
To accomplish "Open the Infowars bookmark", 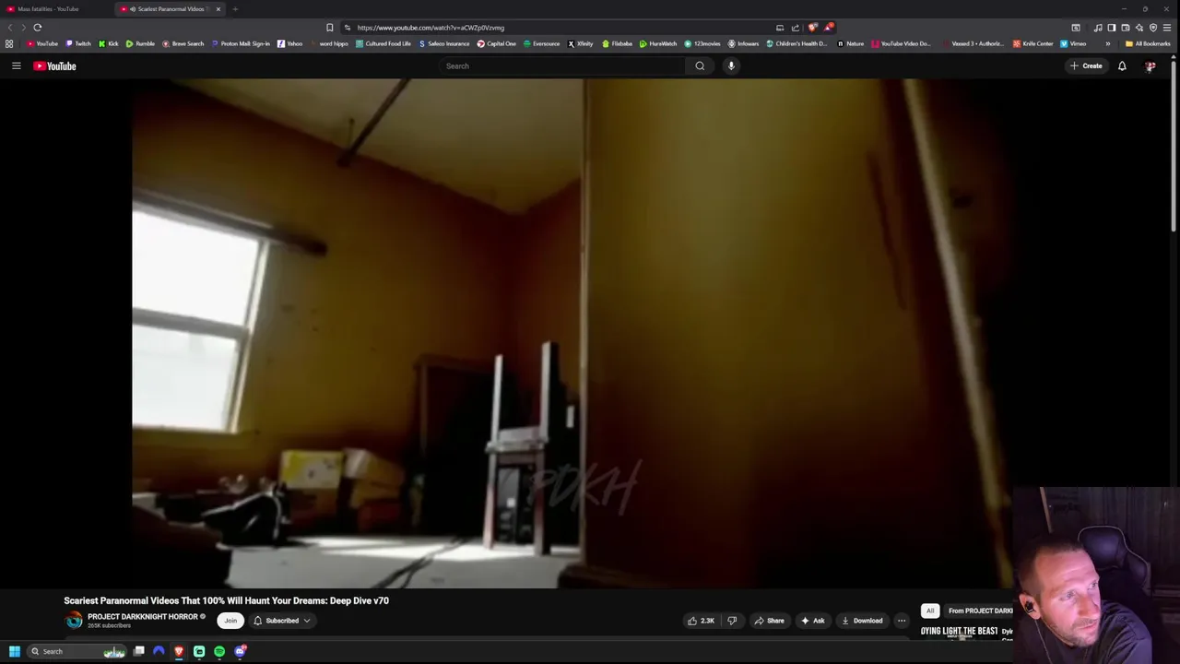I will (743, 43).
